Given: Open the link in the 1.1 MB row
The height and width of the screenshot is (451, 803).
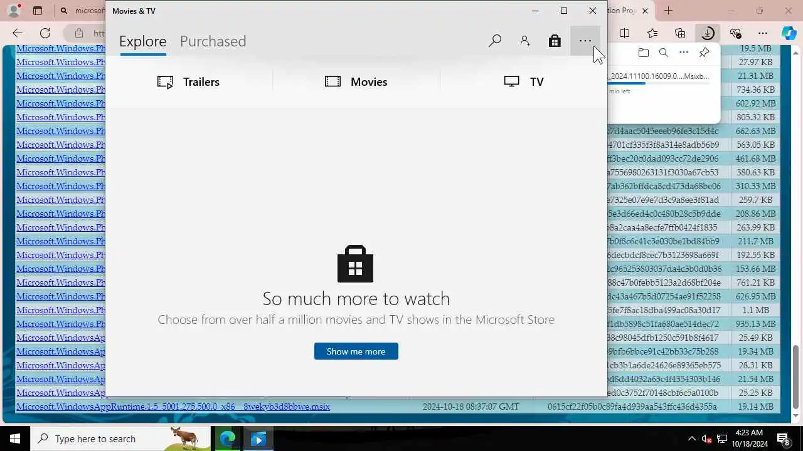Looking at the screenshot, I should [x=61, y=310].
